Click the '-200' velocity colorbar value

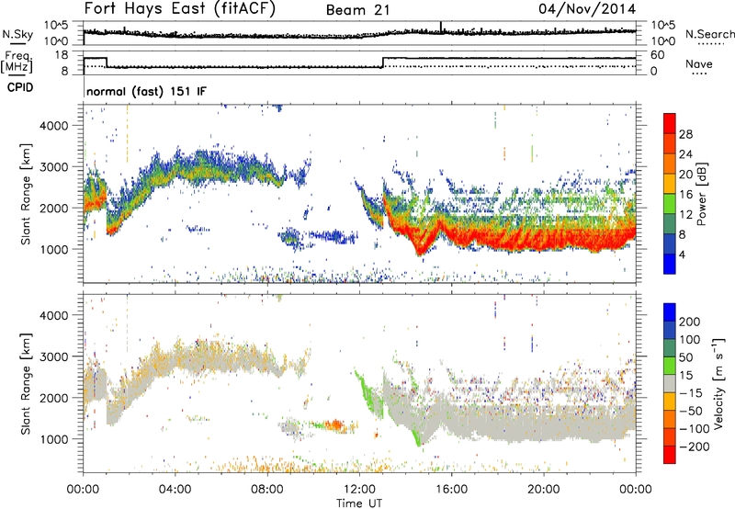pyautogui.click(x=693, y=447)
